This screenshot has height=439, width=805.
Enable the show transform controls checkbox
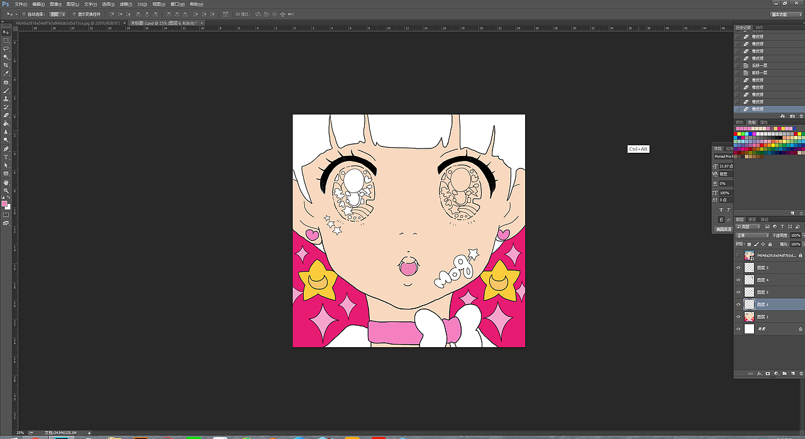pos(74,14)
